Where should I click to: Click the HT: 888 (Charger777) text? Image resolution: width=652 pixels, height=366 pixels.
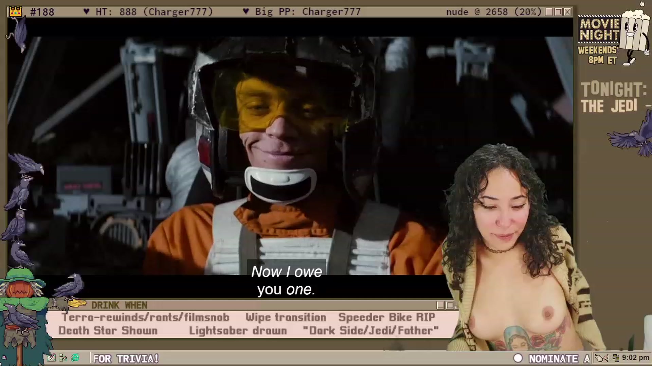[154, 12]
